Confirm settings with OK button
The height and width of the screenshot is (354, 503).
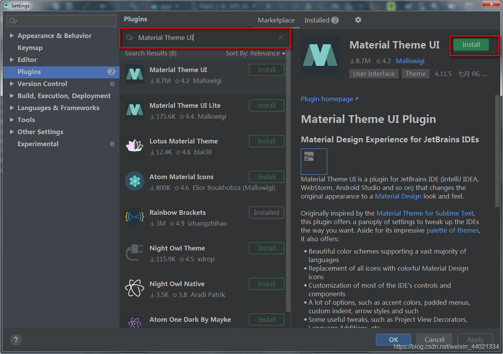click(394, 340)
